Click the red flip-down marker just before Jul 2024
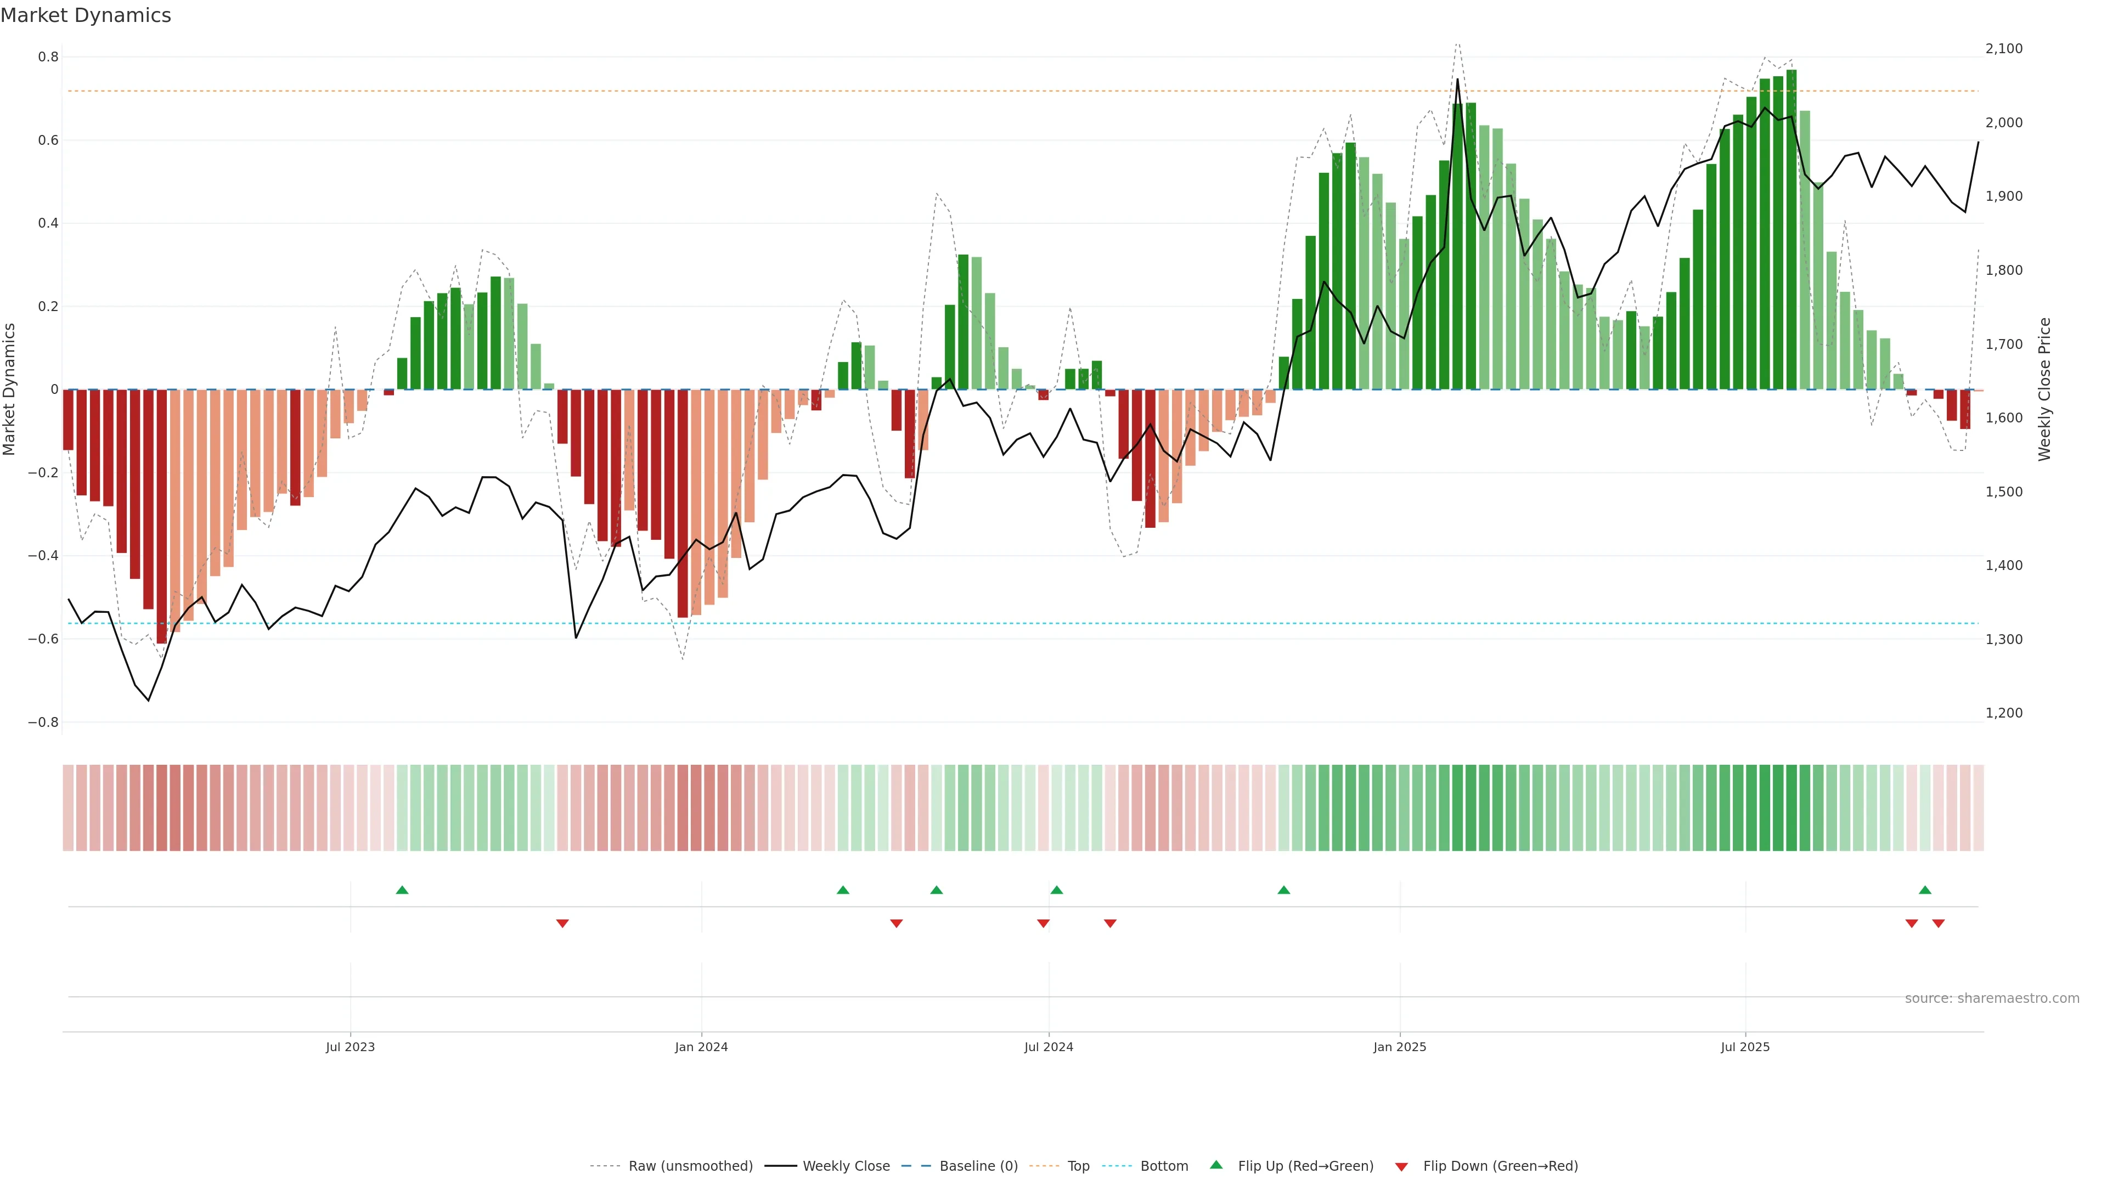The image size is (2107, 1185). [1043, 923]
